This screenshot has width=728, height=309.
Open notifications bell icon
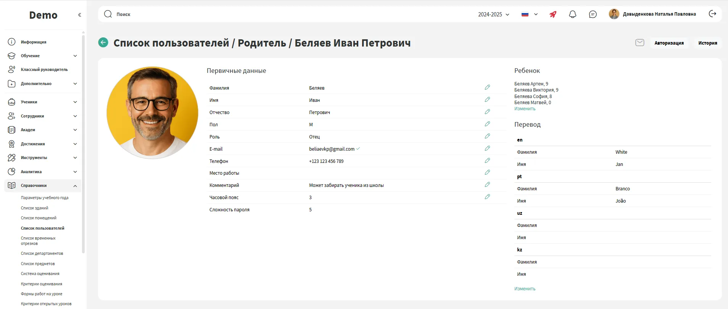pyautogui.click(x=572, y=14)
